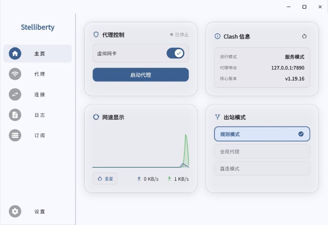Toggle the 虚拟网卡 switch off
This screenshot has height=225, width=328.
[175, 53]
